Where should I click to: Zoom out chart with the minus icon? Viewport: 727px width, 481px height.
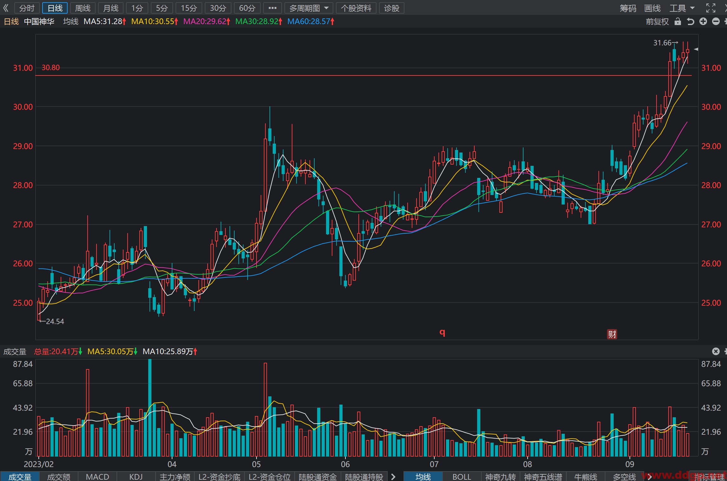pyautogui.click(x=716, y=21)
